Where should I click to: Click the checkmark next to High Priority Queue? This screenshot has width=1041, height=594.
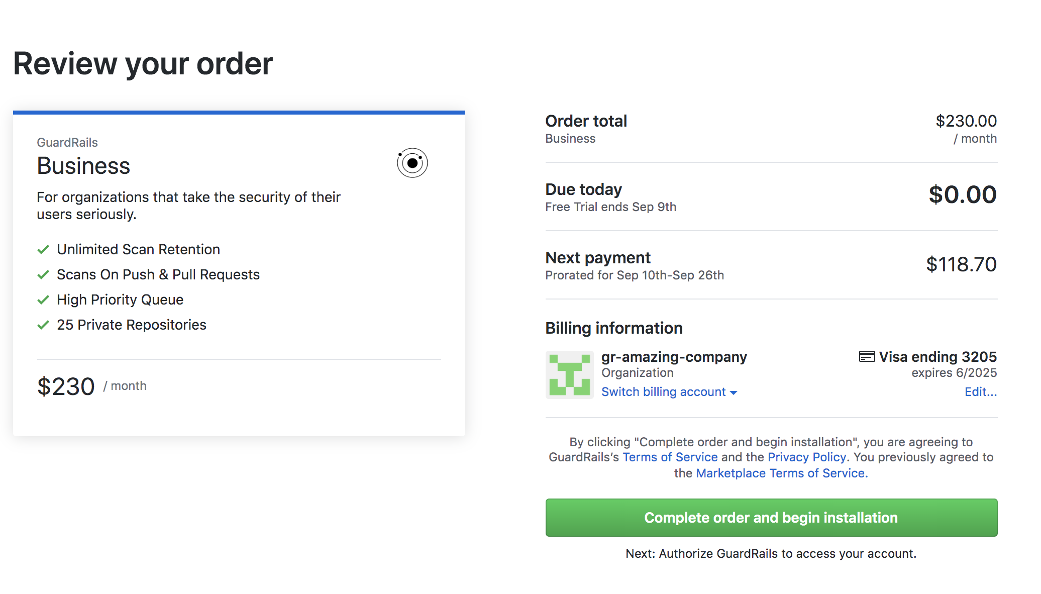point(43,300)
